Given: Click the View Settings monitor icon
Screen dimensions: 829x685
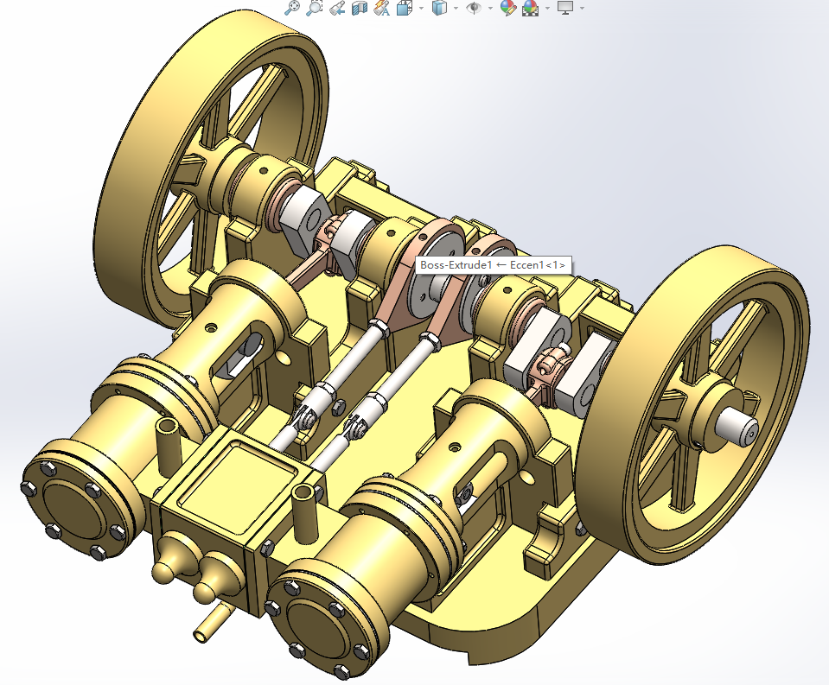Looking at the screenshot, I should click(565, 8).
